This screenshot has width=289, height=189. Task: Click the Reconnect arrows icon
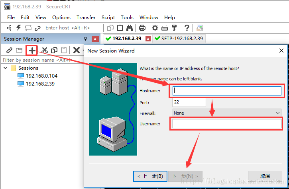pyautogui.click(x=28, y=28)
